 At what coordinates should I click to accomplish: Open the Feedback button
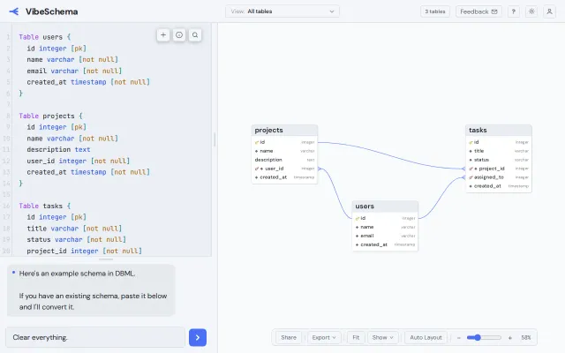click(x=478, y=11)
